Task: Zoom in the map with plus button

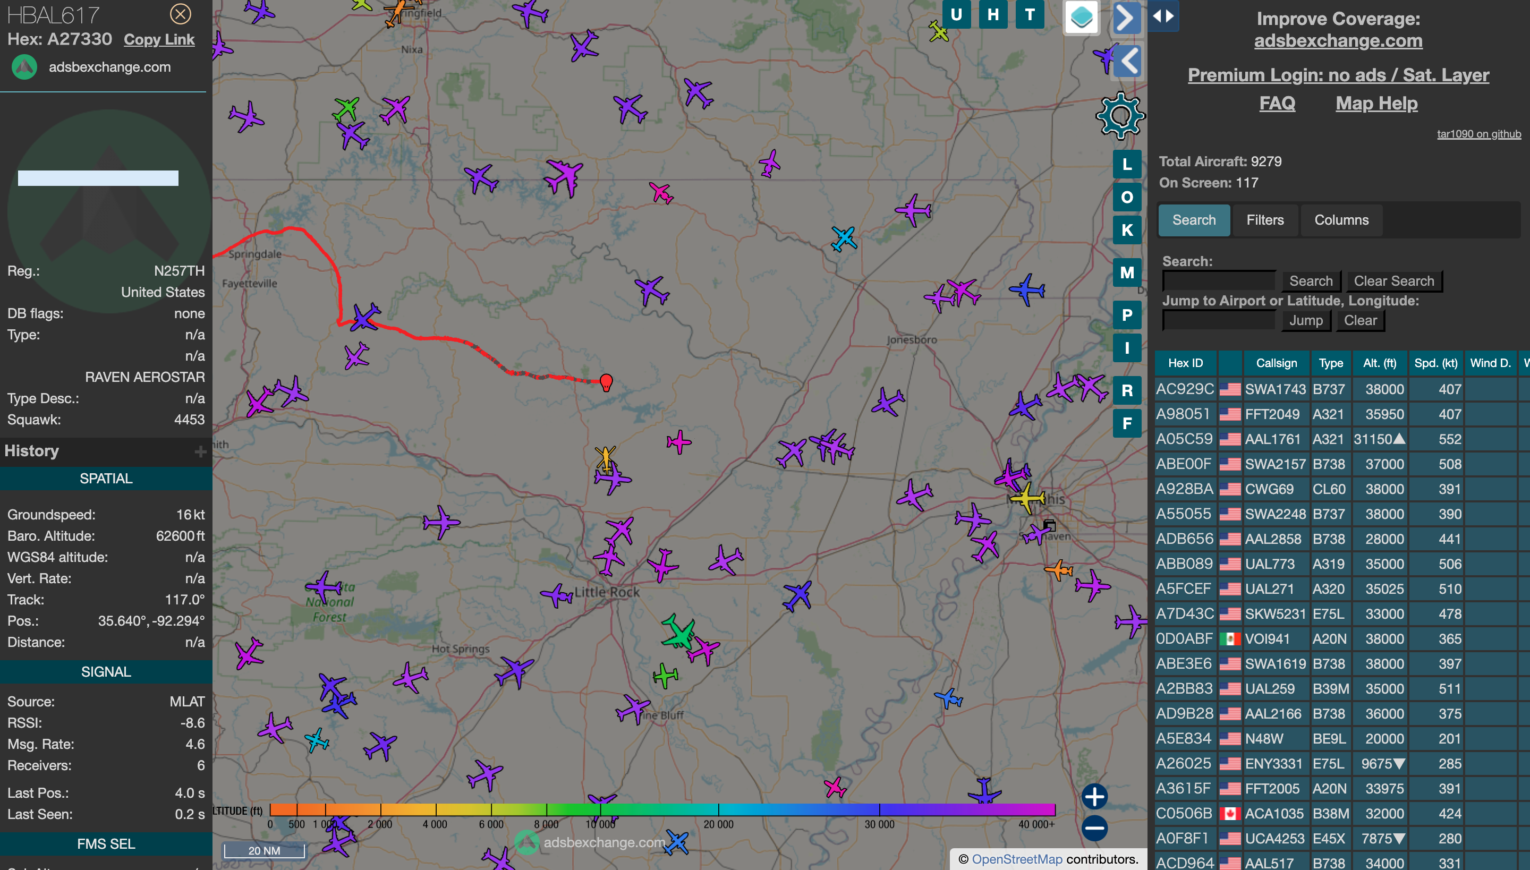Action: tap(1094, 797)
